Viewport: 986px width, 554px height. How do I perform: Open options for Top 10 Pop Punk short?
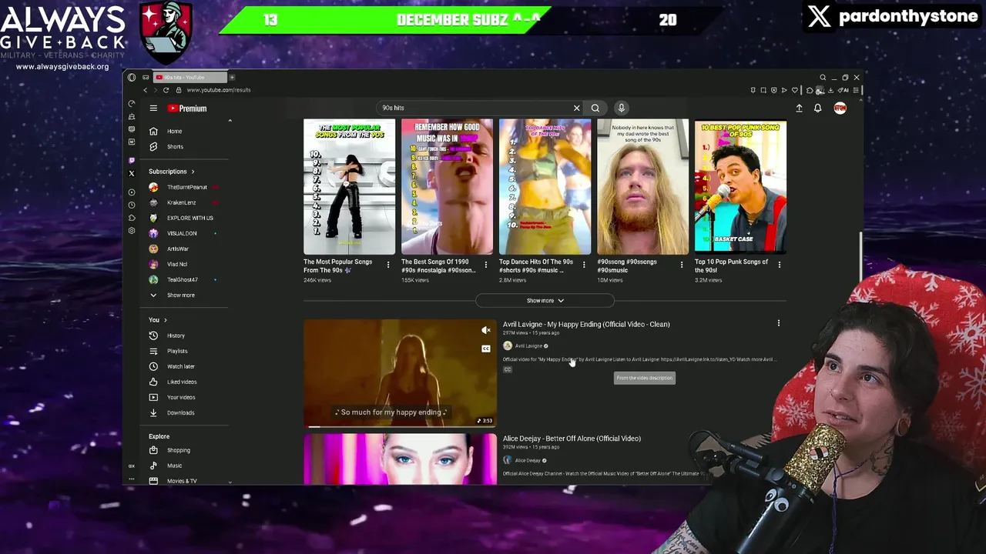[780, 265]
